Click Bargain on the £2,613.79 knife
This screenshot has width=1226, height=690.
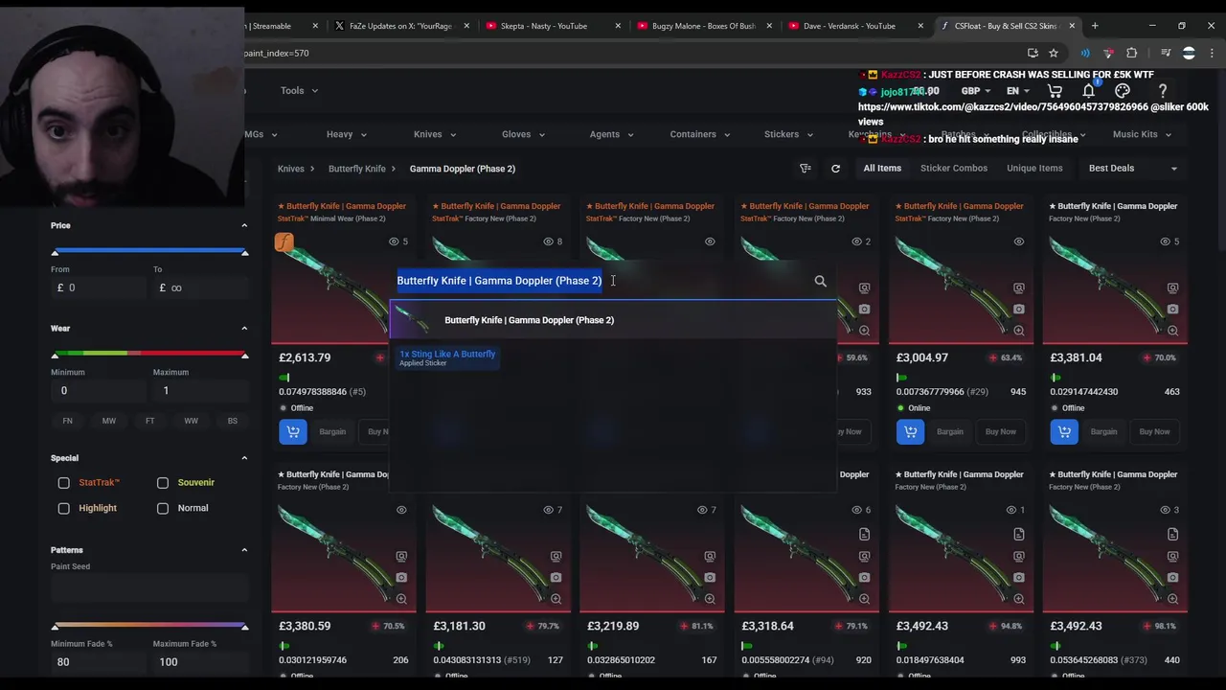[332, 432]
